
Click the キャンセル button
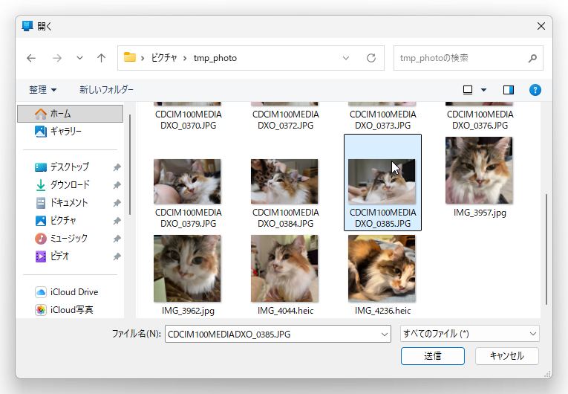pos(507,356)
